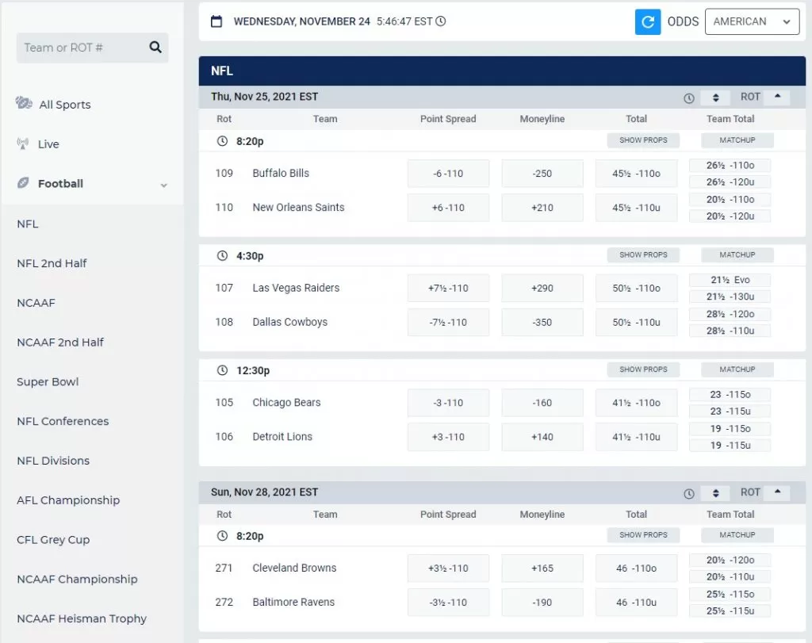
Task: Click the clock icon next to 5:46:47 EST
Action: click(441, 21)
